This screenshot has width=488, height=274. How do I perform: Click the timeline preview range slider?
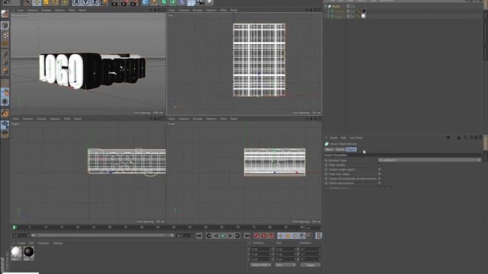[102, 235]
